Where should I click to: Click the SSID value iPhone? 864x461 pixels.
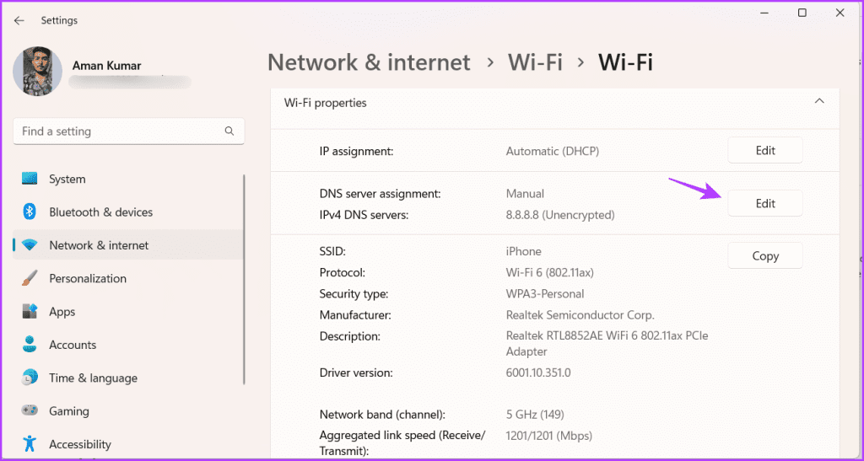(x=523, y=251)
